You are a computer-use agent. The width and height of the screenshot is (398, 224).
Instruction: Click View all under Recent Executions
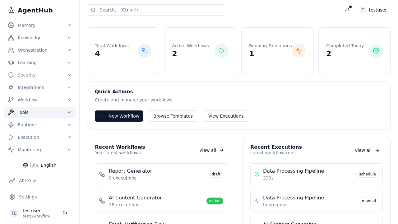pos(367,150)
